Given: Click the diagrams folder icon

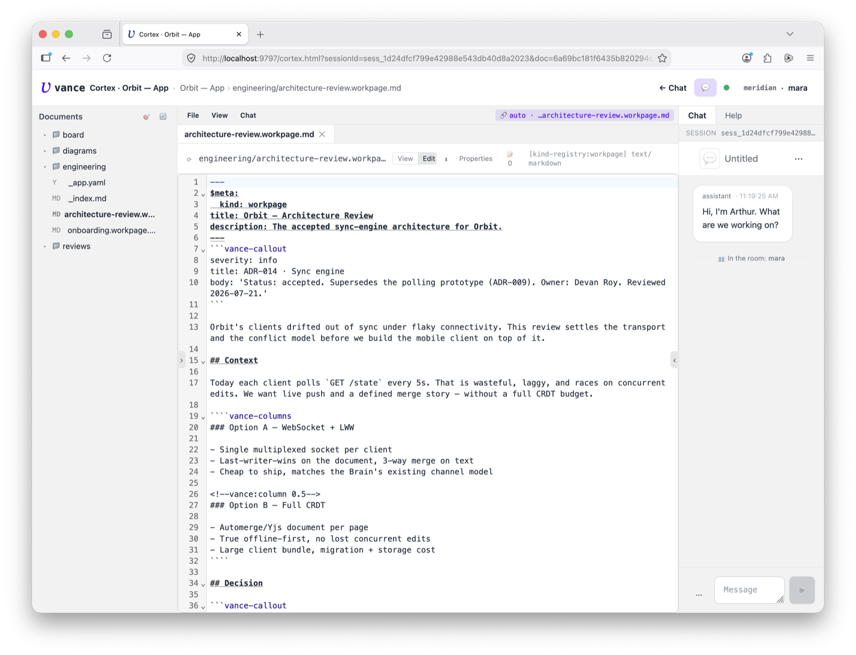Looking at the screenshot, I should tap(56, 151).
